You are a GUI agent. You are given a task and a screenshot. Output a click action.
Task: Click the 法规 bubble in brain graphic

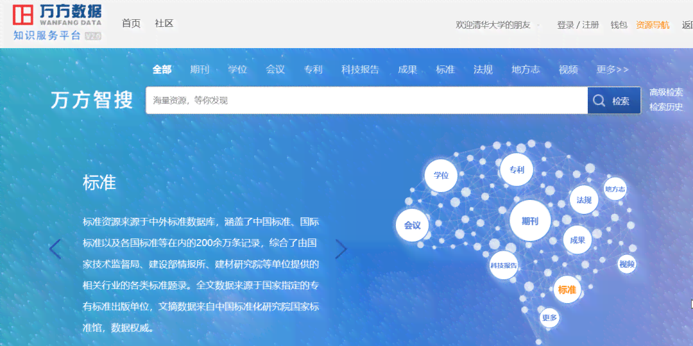(x=584, y=200)
